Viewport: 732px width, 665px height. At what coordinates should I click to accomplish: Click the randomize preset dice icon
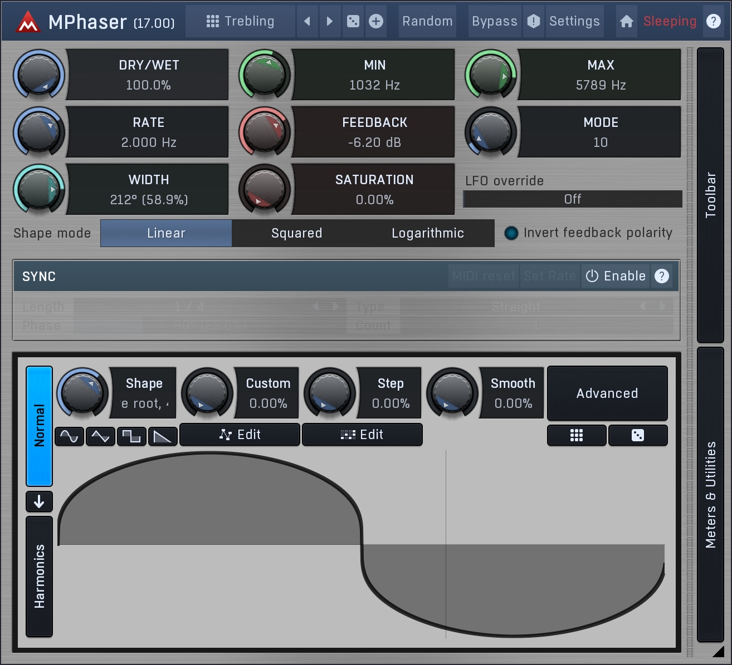point(353,21)
